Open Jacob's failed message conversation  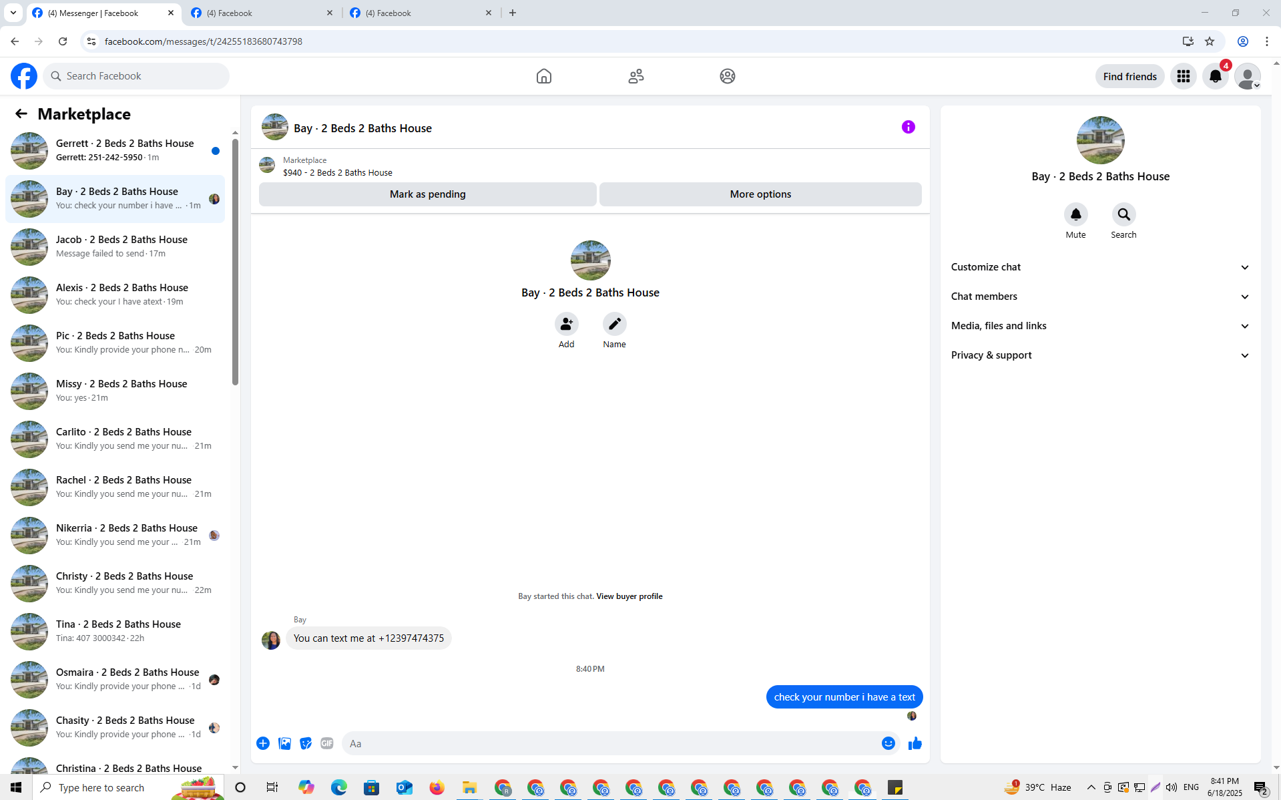click(115, 247)
